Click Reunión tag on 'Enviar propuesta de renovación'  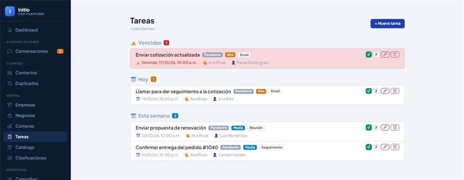click(256, 128)
